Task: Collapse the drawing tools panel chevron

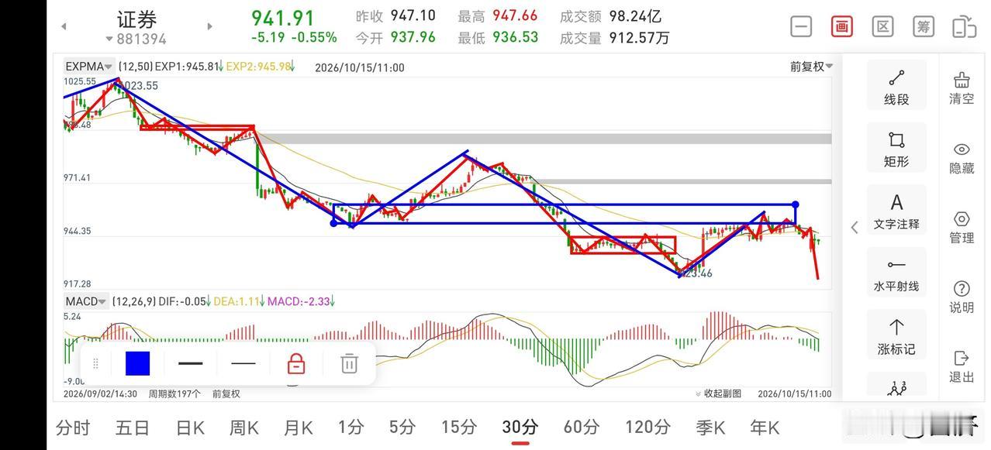Action: (855, 227)
